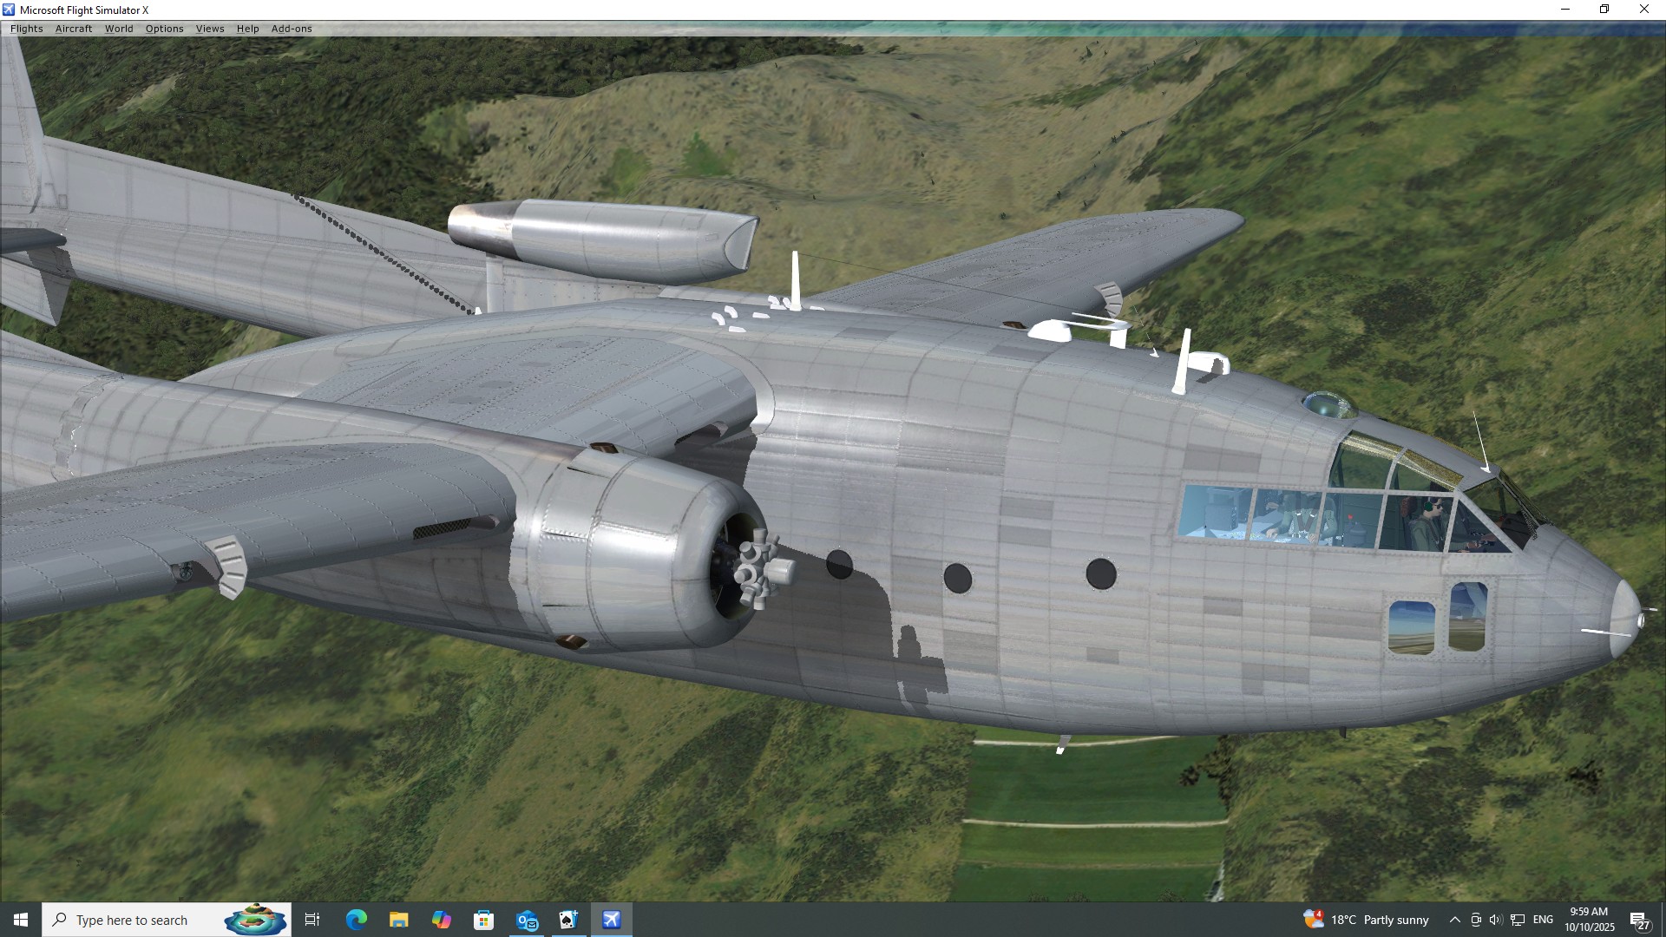
Task: Open Microsoft Store from the taskbar
Action: tap(483, 920)
